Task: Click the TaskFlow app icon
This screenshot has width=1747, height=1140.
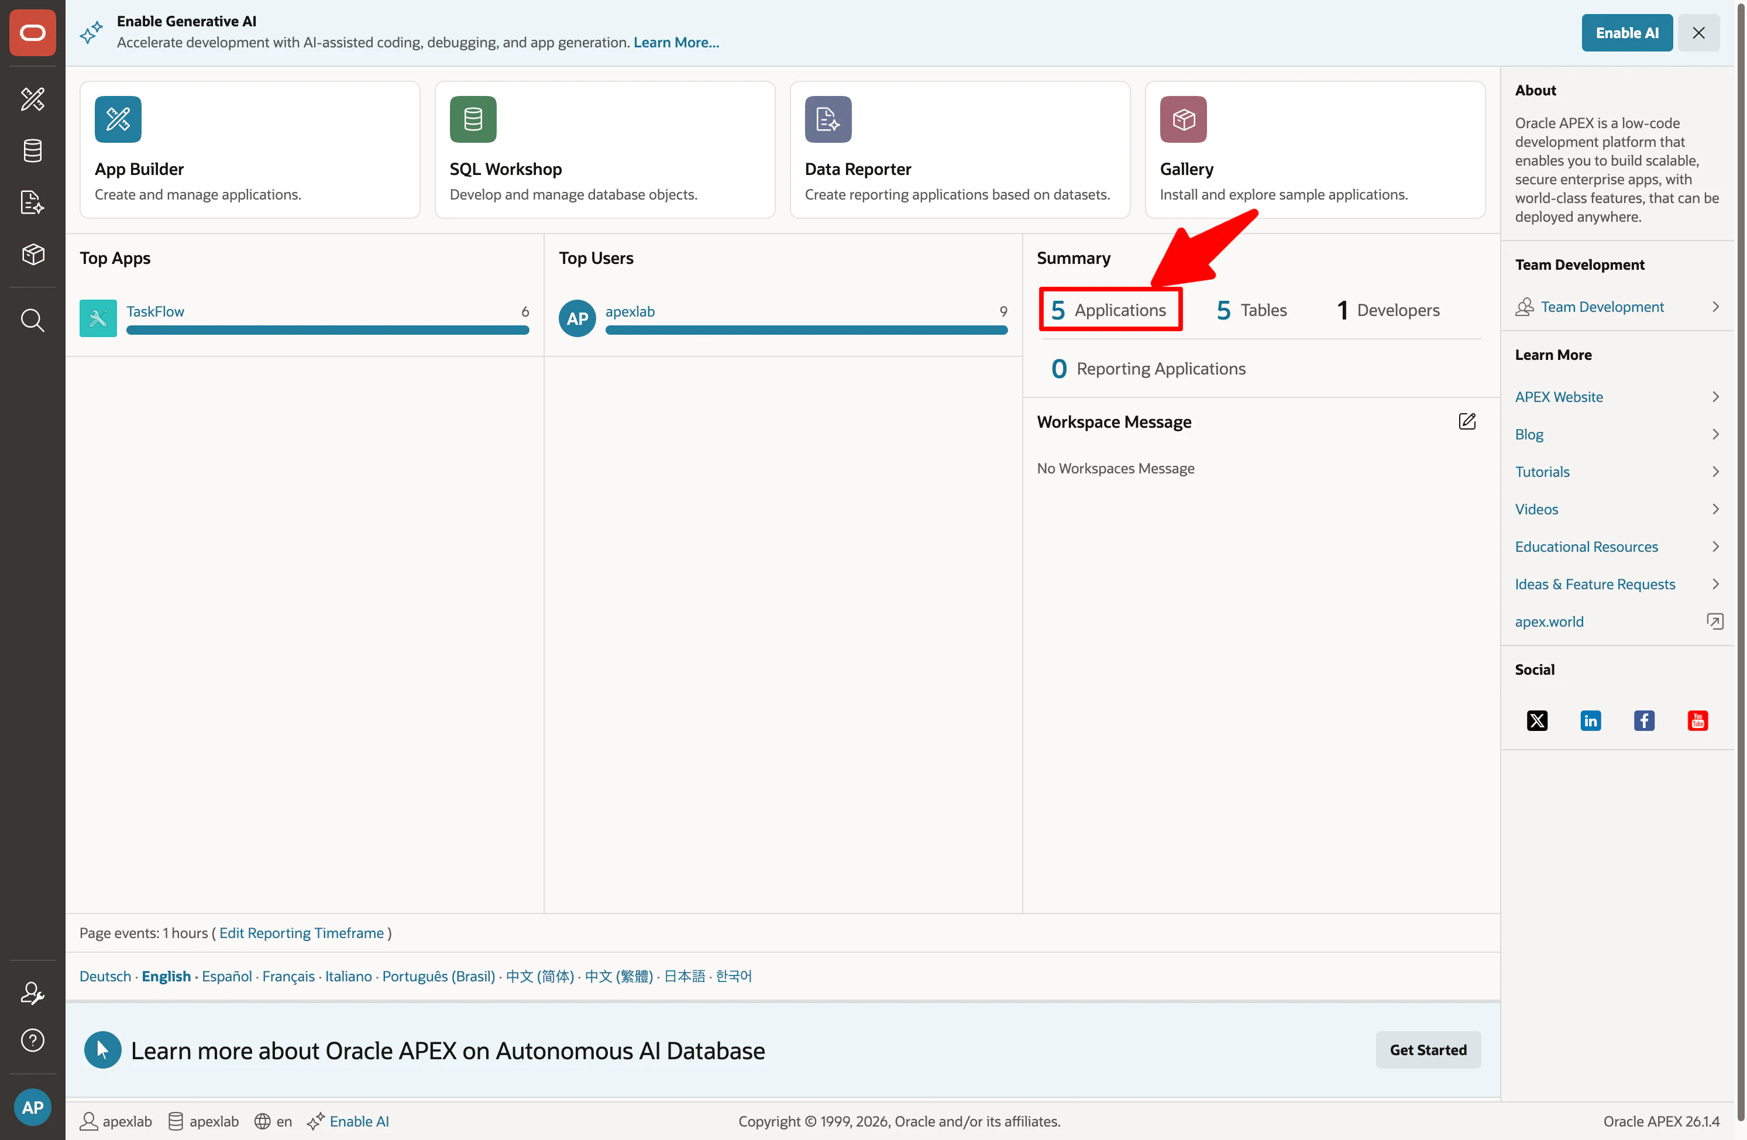Action: (x=98, y=318)
